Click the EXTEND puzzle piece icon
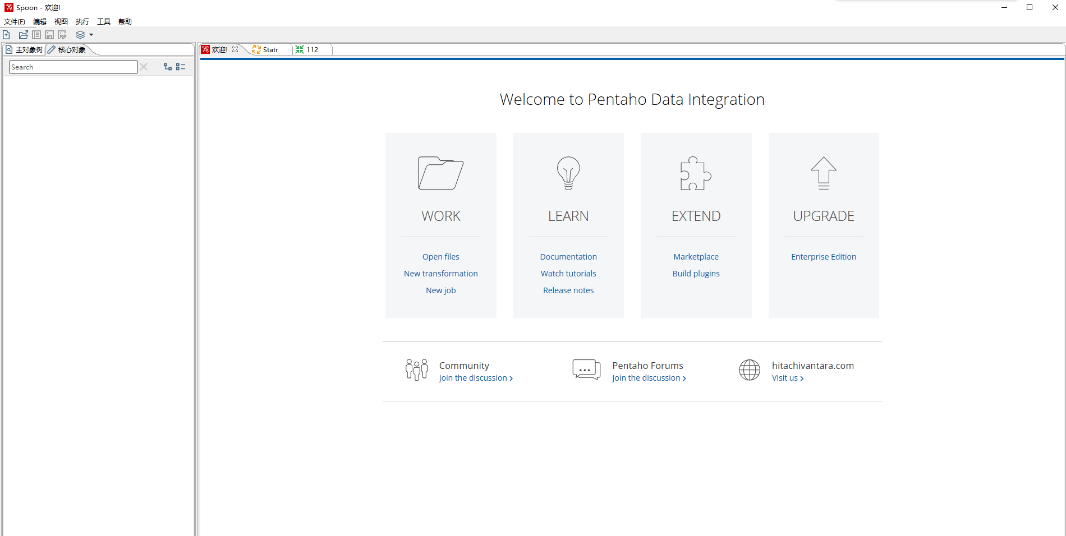 click(696, 173)
